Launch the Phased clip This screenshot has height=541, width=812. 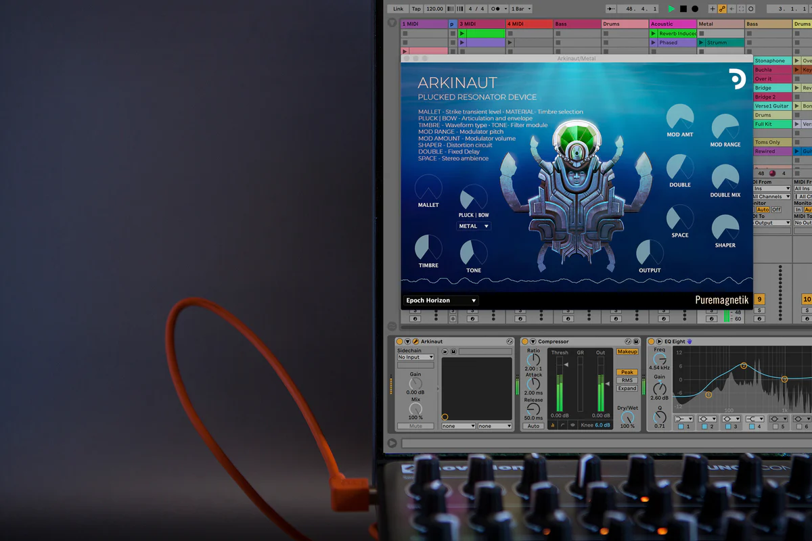pyautogui.click(x=654, y=43)
